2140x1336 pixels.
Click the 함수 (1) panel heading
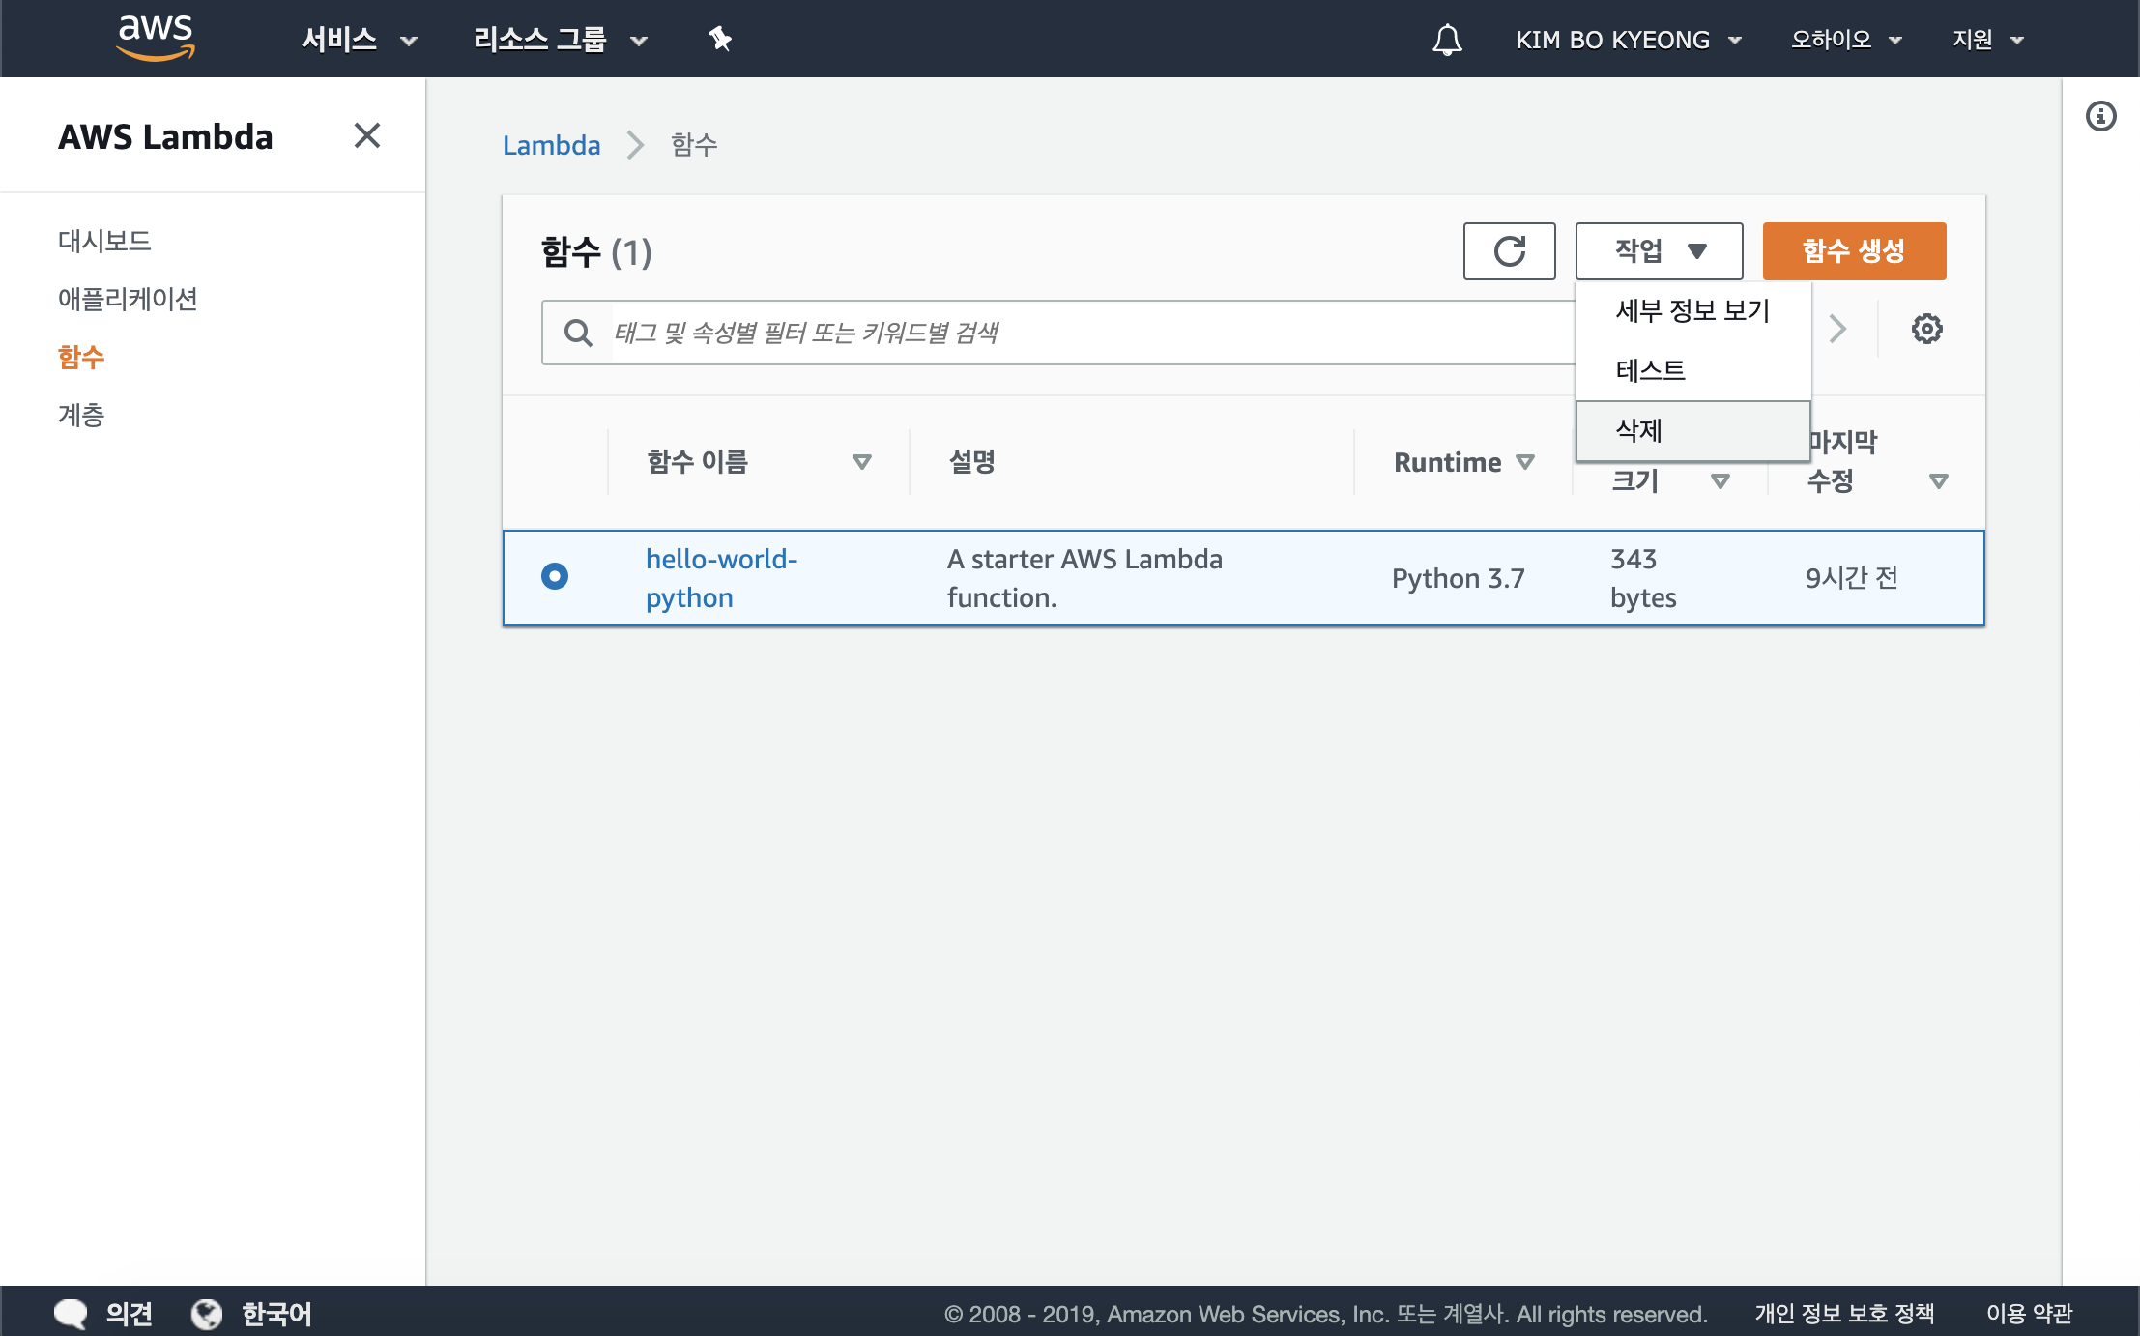[x=596, y=252]
